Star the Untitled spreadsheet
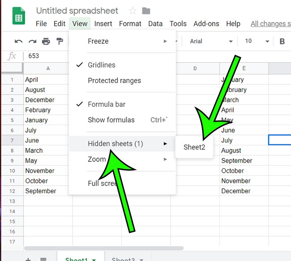The image size is (291, 261). (133, 11)
